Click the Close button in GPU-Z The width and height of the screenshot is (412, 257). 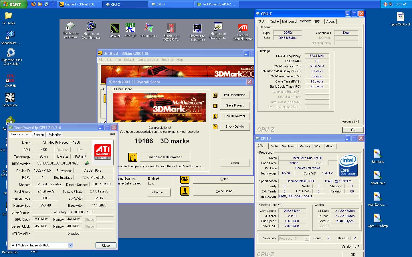[106, 245]
